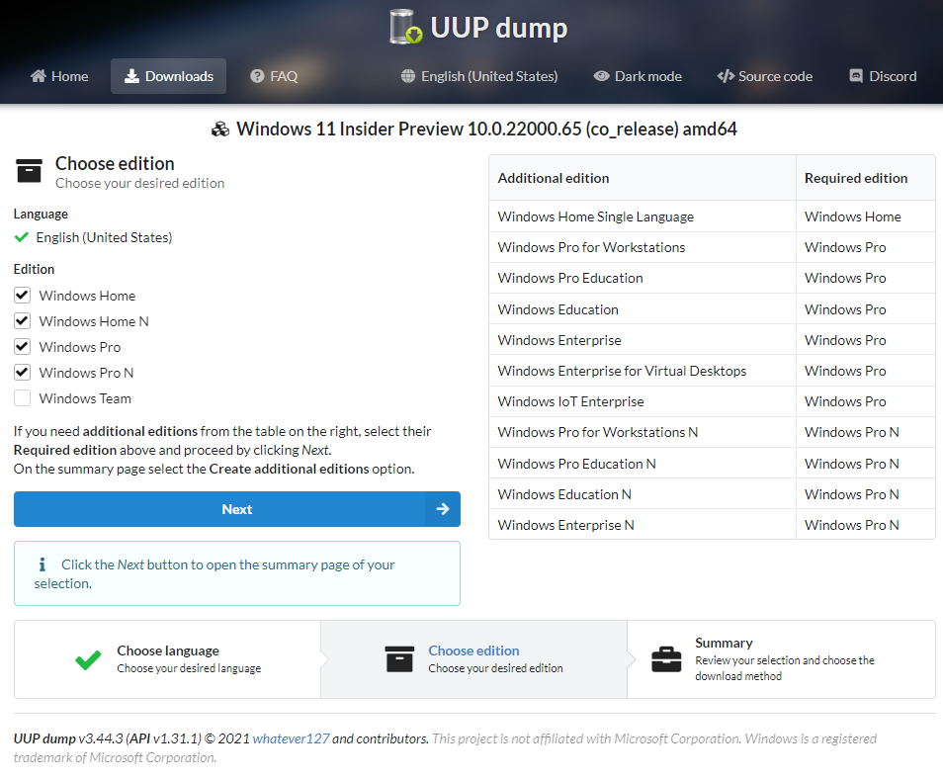The height and width of the screenshot is (780, 943).
Task: Click the cubes icon beside Windows 11 title
Action: point(220,130)
